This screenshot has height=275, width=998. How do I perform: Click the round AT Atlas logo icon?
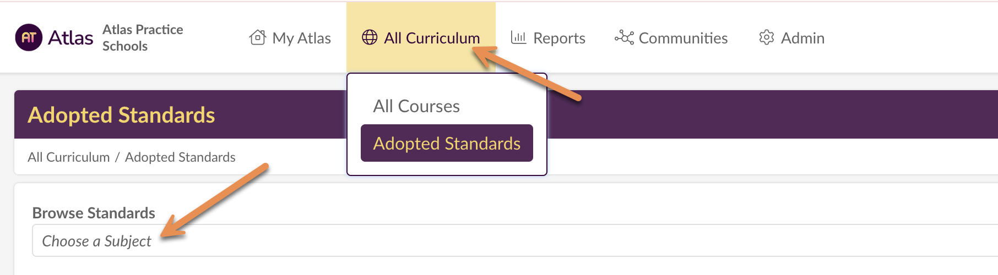pyautogui.click(x=29, y=37)
